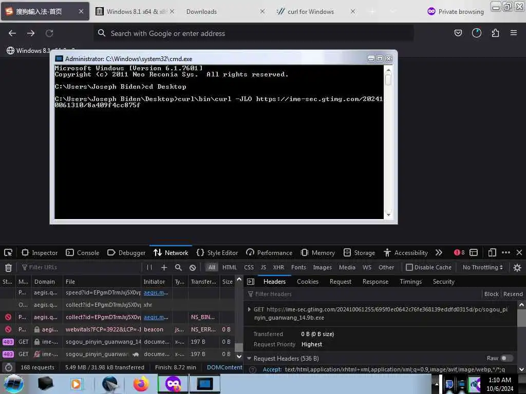The image size is (526, 394).
Task: Open the Accessibility tab
Action: (406, 252)
